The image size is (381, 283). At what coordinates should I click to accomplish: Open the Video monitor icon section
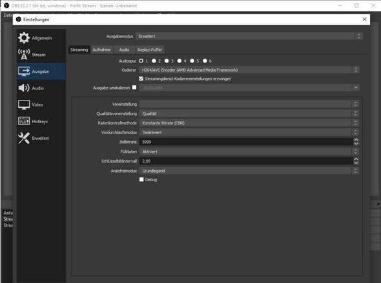point(24,105)
